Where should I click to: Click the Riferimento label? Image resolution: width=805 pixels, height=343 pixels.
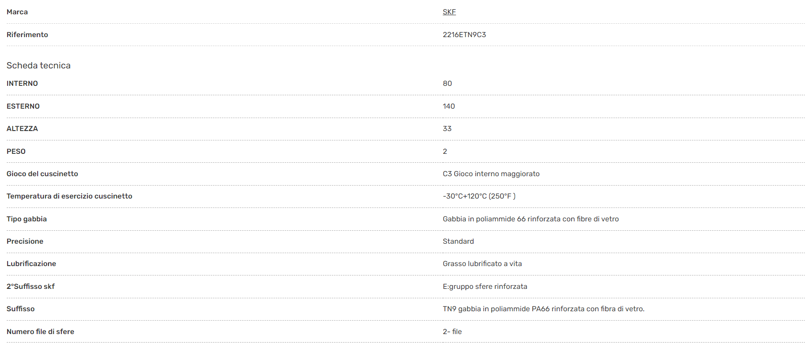[27, 34]
